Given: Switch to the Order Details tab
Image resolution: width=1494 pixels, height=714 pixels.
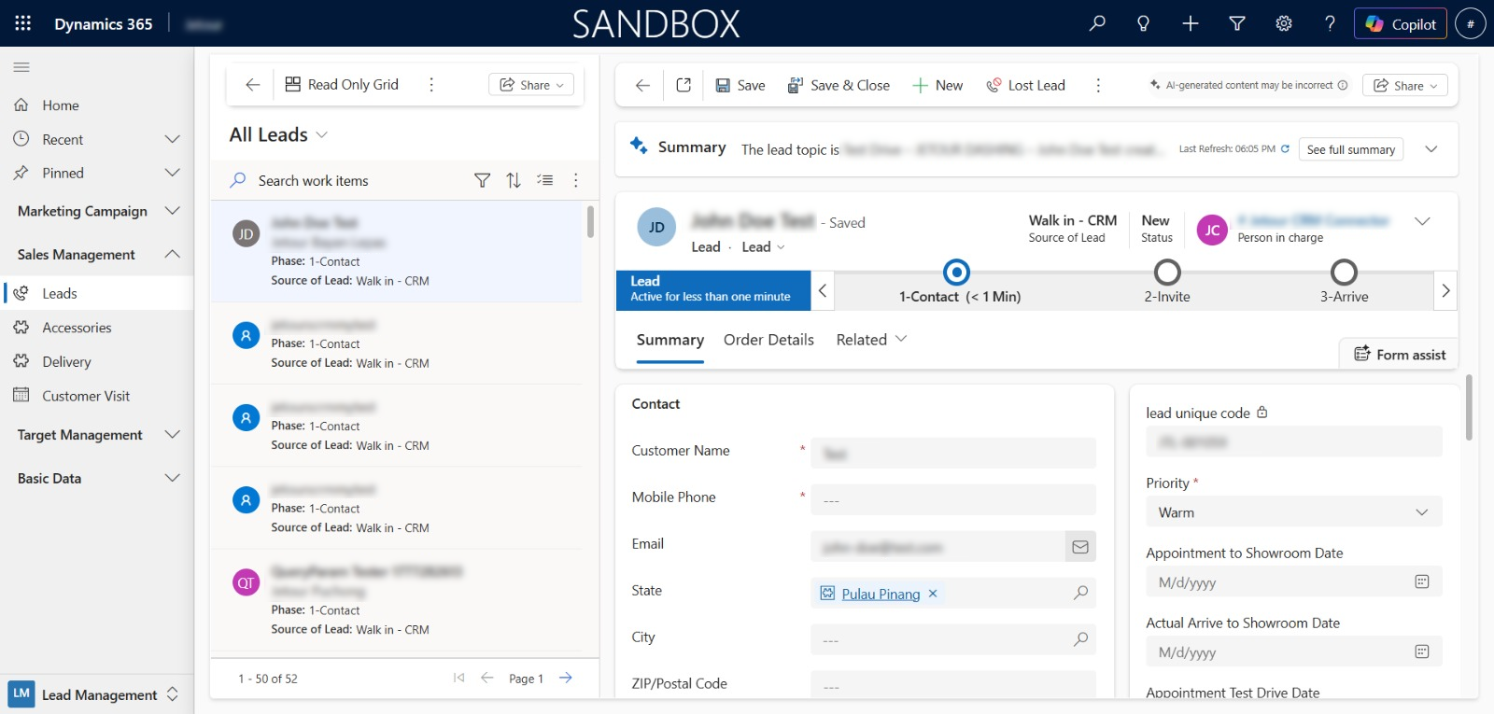Looking at the screenshot, I should [768, 340].
